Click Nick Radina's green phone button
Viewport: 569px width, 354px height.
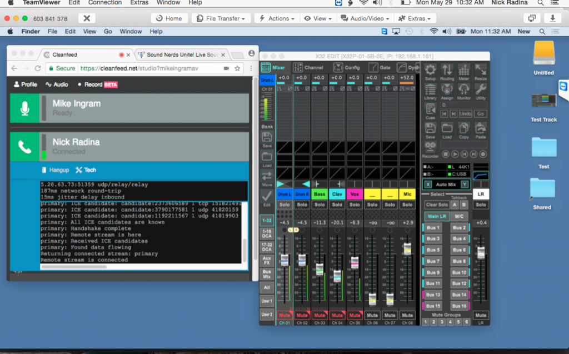(x=24, y=147)
